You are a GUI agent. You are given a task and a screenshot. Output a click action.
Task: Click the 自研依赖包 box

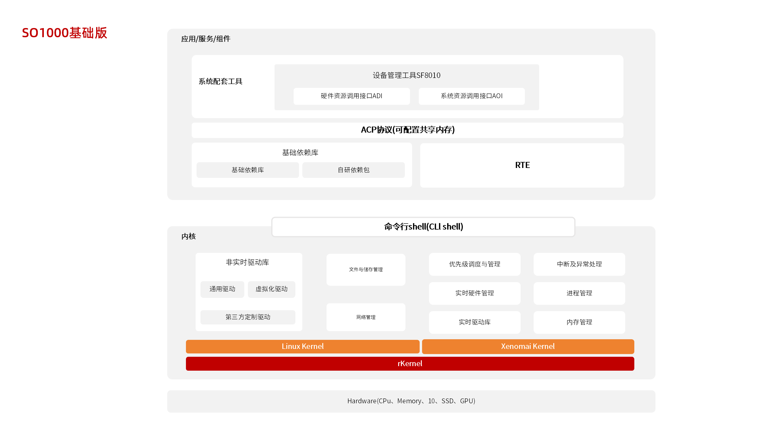click(x=353, y=170)
